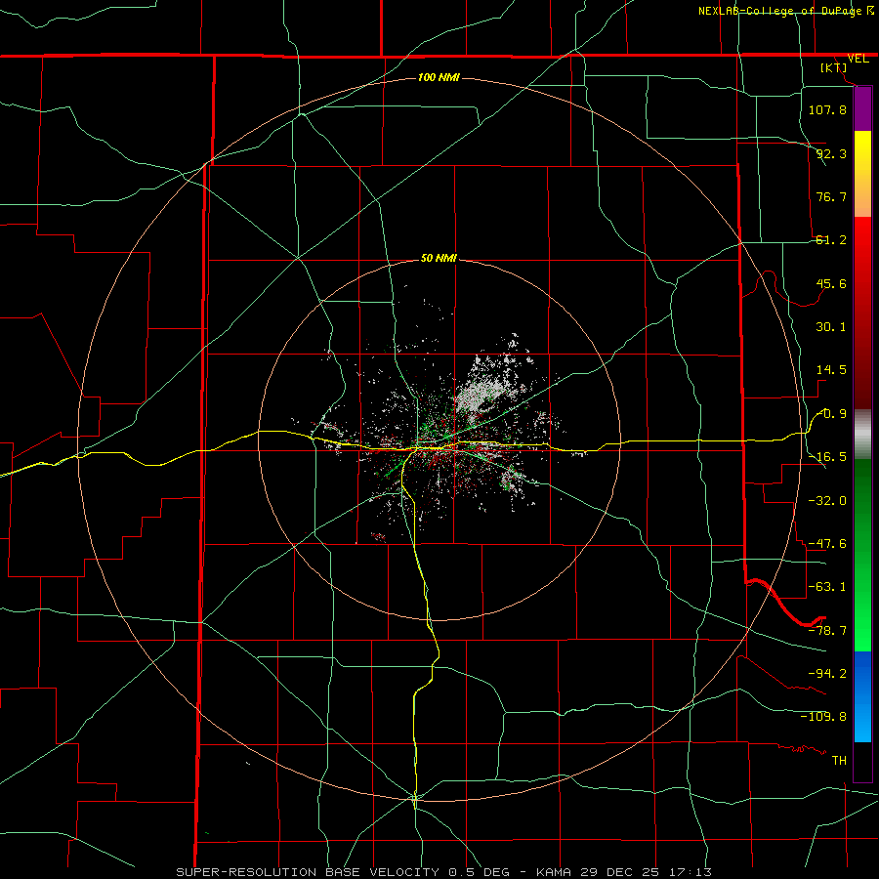Pick the blue segment of the color bar
The width and height of the screenshot is (879, 879).
[x=862, y=696]
